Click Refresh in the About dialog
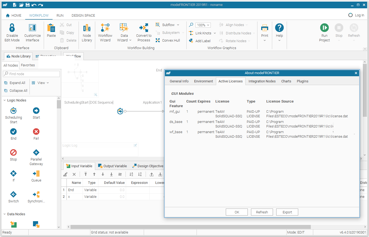Viewport: 369px width, 237px height. [262, 212]
